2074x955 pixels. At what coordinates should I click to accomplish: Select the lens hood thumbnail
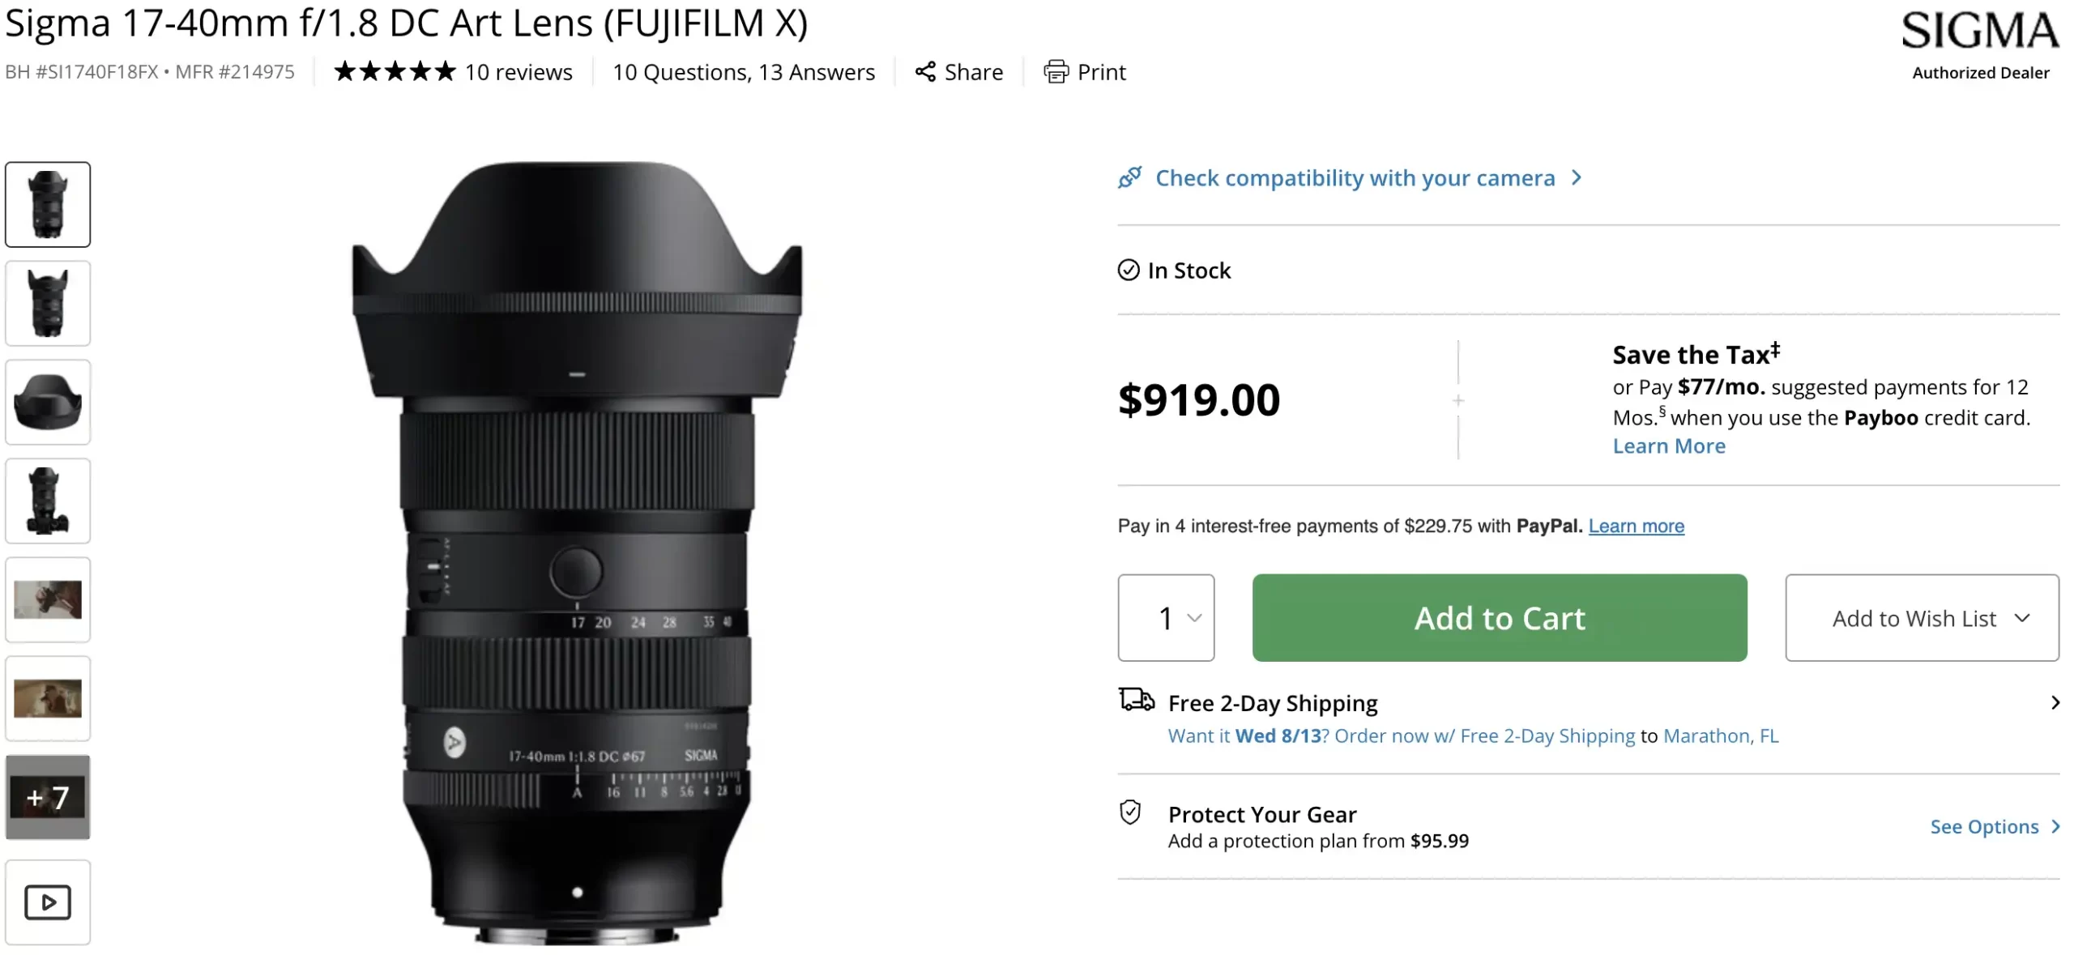pos(48,403)
